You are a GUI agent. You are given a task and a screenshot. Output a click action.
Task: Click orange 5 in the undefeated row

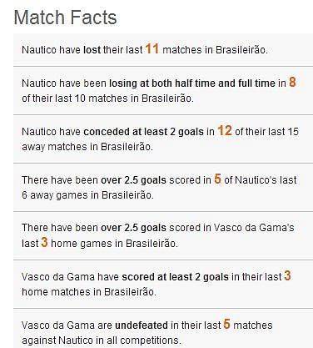point(226,324)
